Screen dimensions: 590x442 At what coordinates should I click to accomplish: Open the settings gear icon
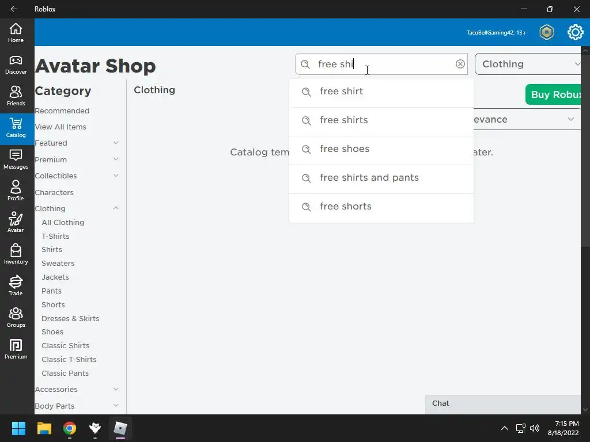click(576, 32)
